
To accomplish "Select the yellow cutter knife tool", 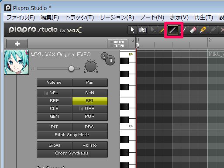I will point(203,30).
